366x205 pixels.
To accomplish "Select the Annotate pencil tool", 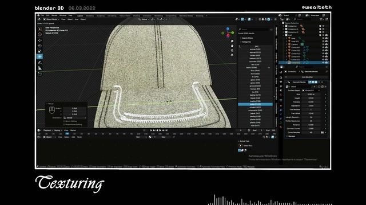I will pos(39,63).
